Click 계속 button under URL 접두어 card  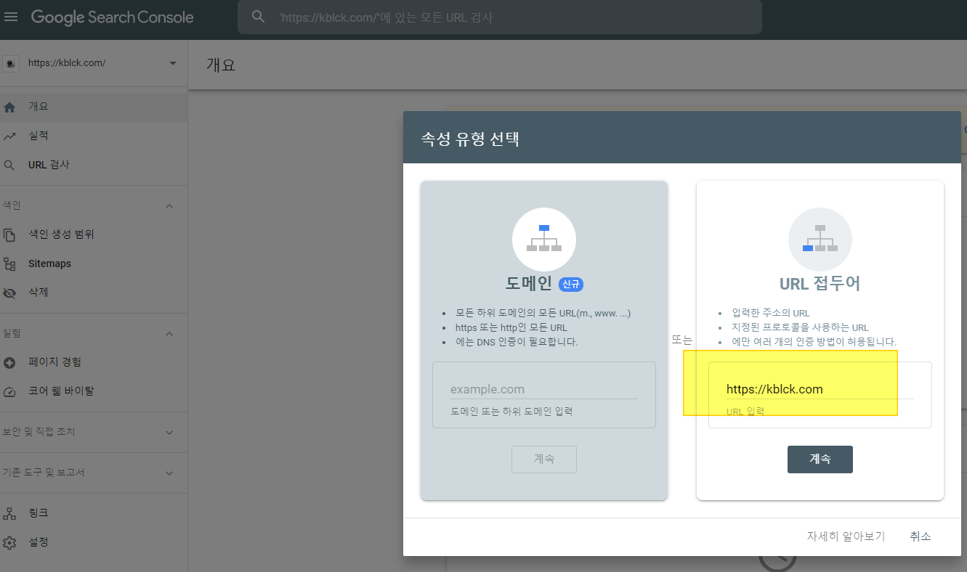(820, 459)
